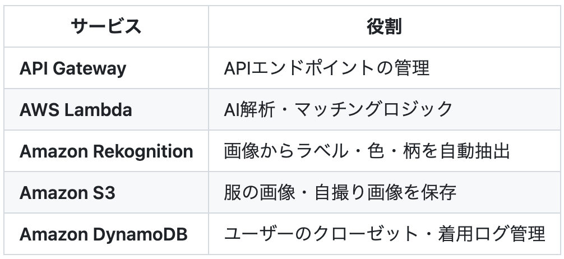Click the 役割 column header
The width and height of the screenshot is (564, 259).
tap(383, 27)
